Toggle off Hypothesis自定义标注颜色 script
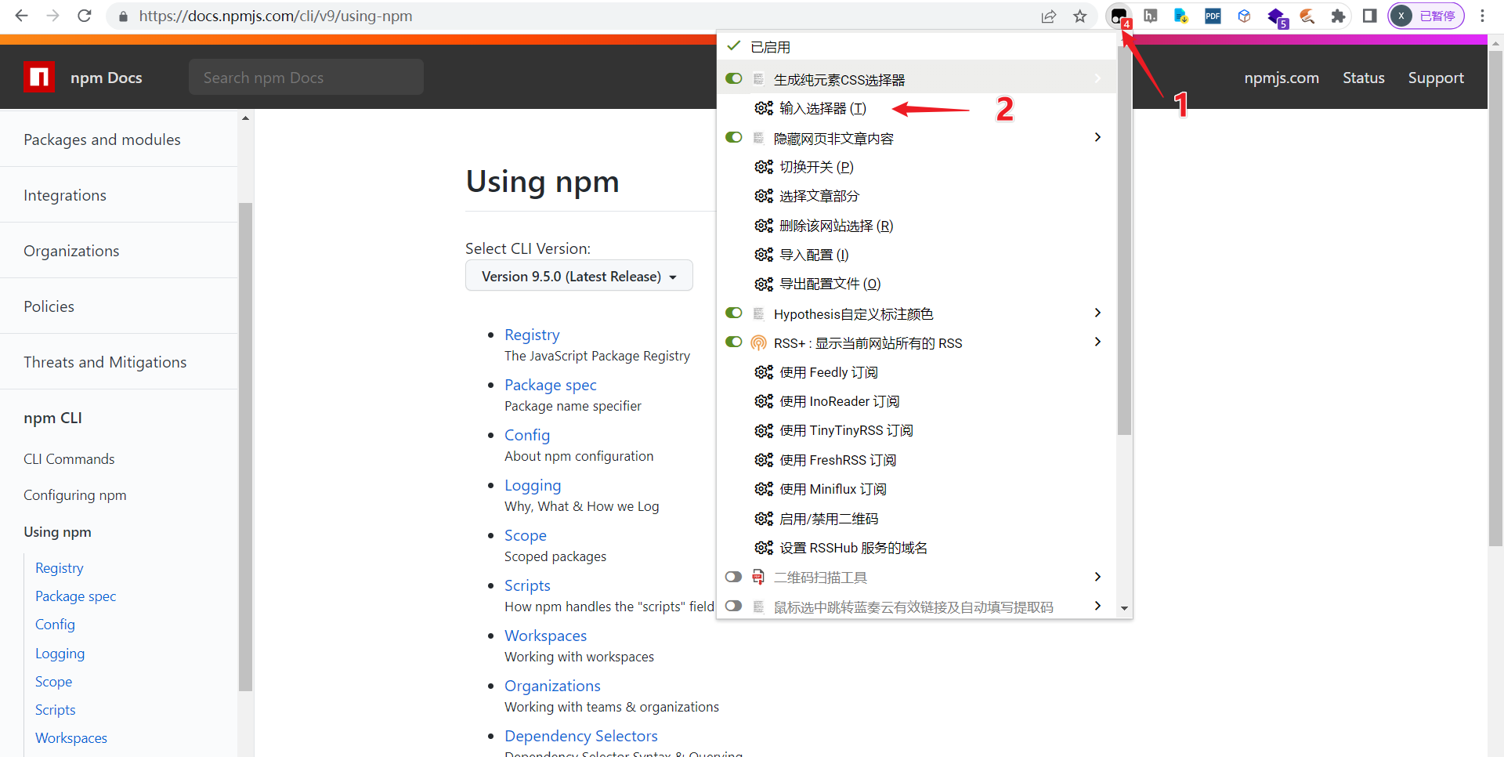Screen dimensions: 1504x757 [734, 313]
